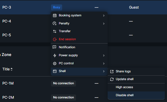Open the PC control submenu chevron
The width and height of the screenshot is (167, 102).
(x=104, y=63)
